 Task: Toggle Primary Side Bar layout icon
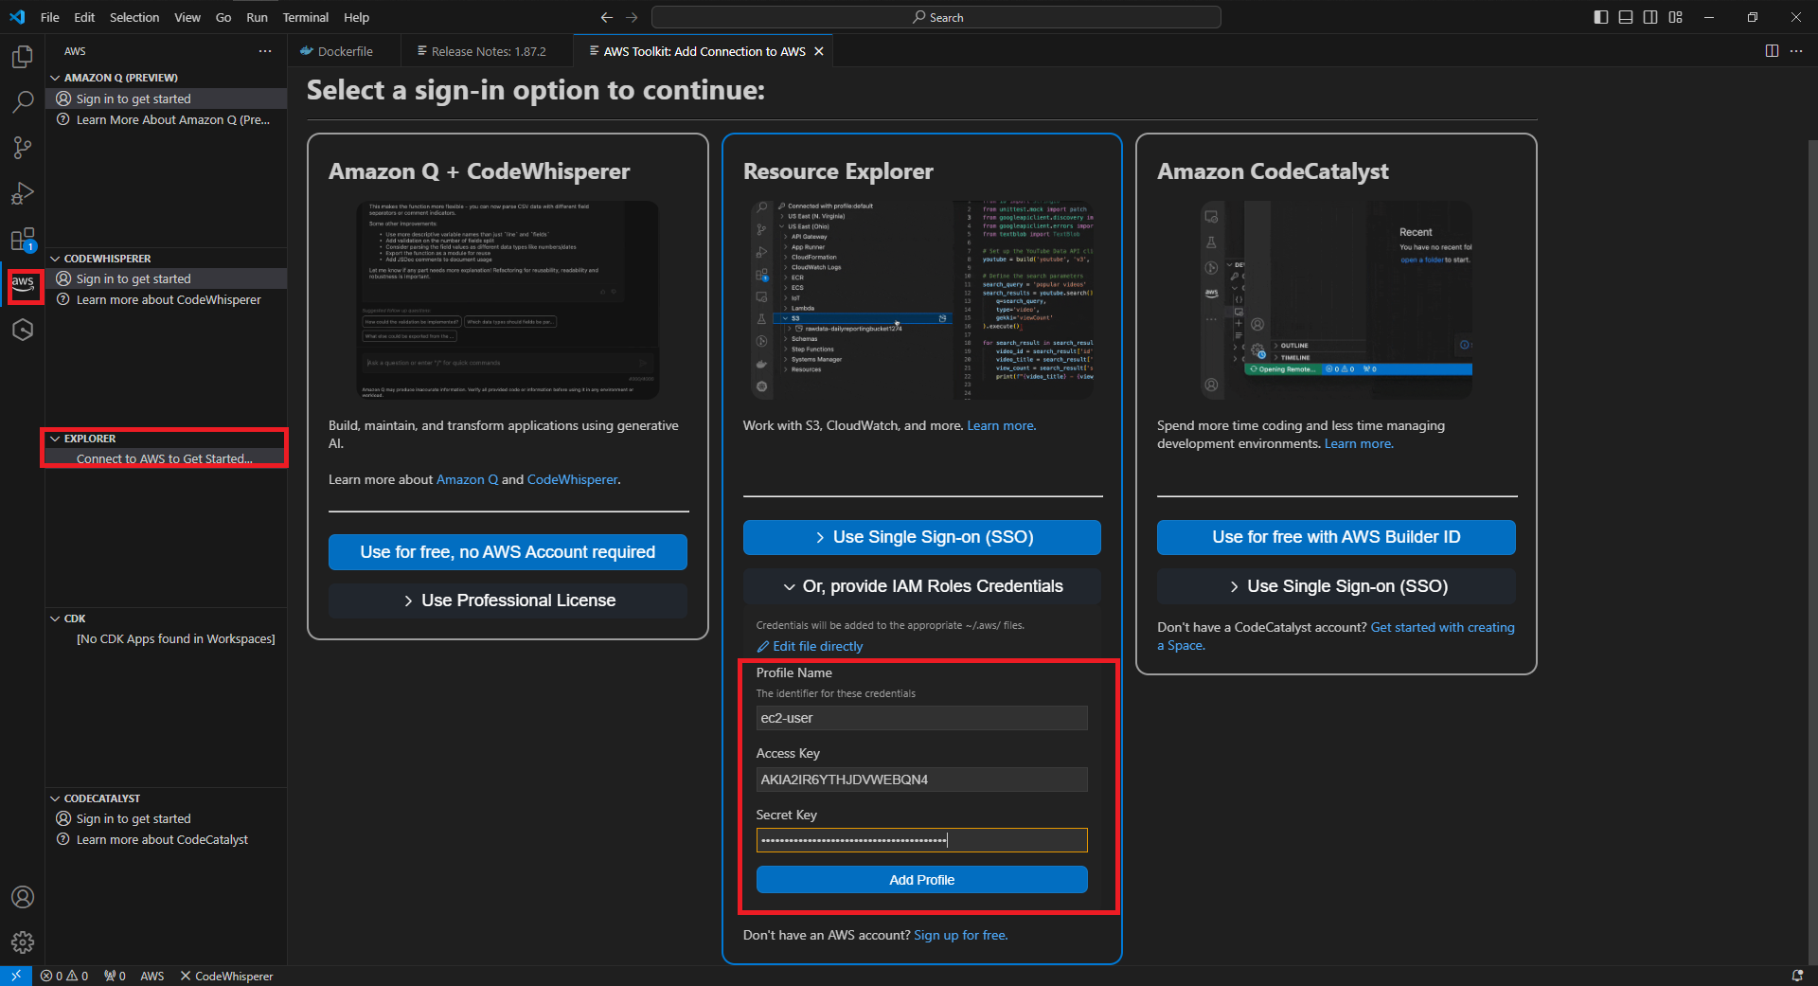click(1601, 17)
